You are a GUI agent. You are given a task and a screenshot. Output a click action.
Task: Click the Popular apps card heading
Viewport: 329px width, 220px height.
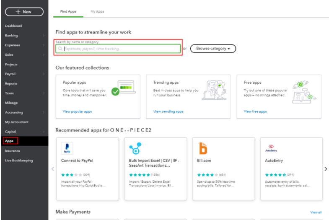[74, 83]
